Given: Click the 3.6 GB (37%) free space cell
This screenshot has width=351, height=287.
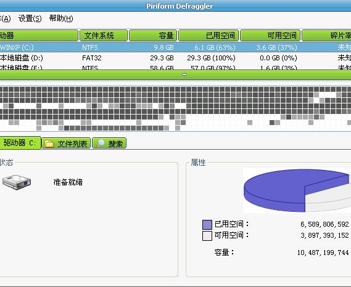Looking at the screenshot, I should click(x=277, y=47).
